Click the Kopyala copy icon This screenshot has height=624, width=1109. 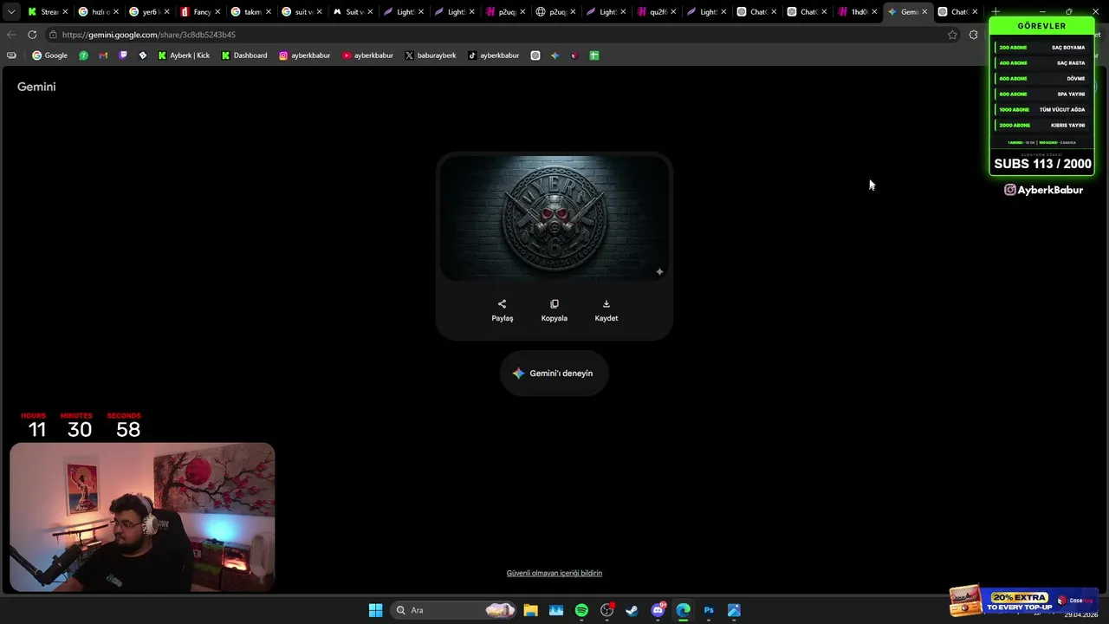pyautogui.click(x=554, y=304)
